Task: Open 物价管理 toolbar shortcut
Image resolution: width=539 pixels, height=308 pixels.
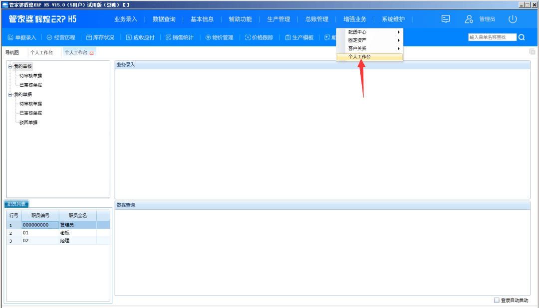Action: [x=219, y=37]
